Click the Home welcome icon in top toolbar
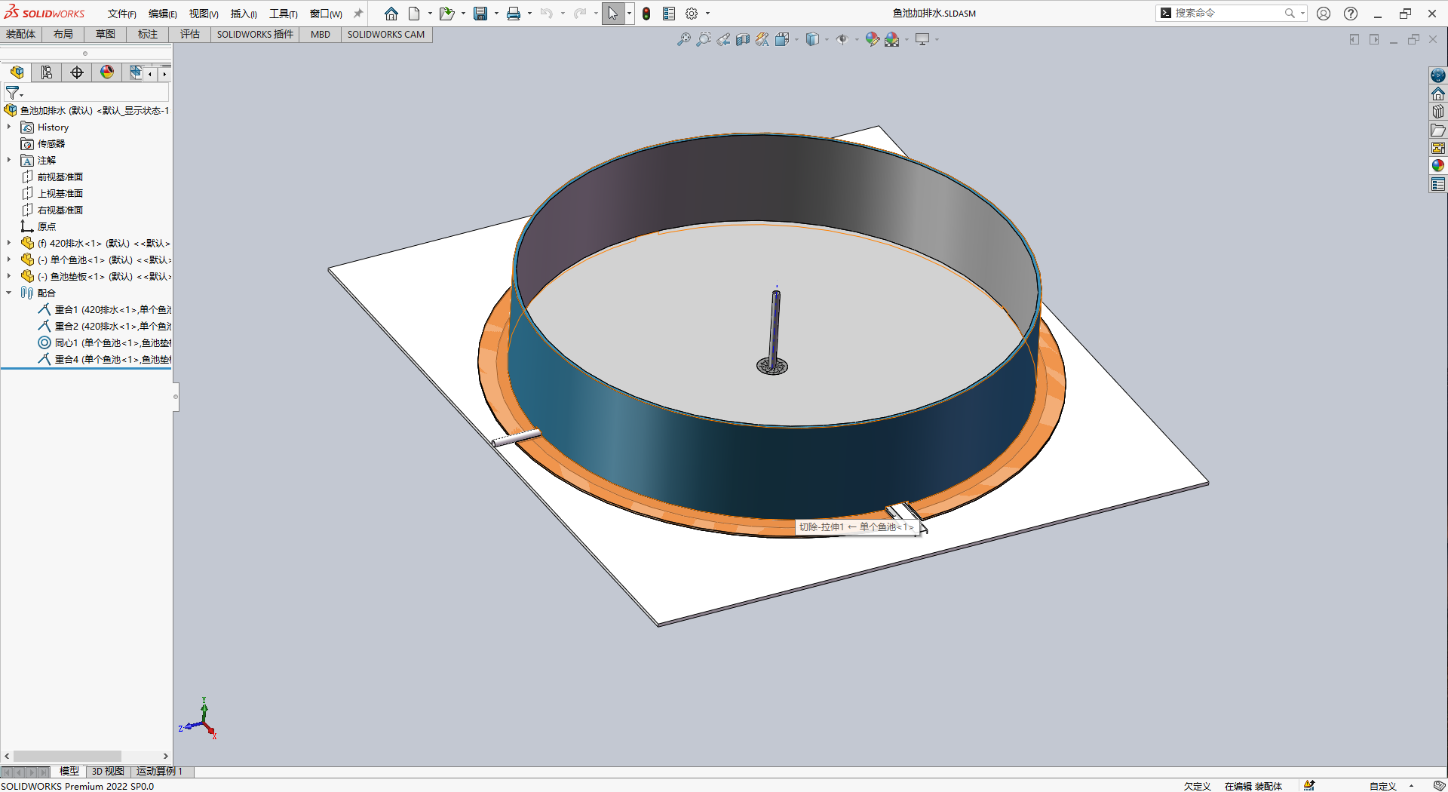Image resolution: width=1448 pixels, height=792 pixels. (391, 14)
